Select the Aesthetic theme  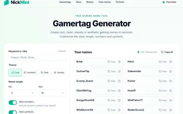(30, 73)
